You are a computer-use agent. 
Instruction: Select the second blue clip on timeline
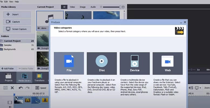(36, 100)
